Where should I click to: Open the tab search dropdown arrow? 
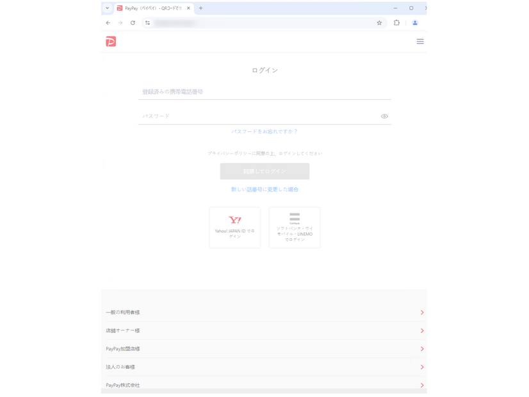(107, 8)
